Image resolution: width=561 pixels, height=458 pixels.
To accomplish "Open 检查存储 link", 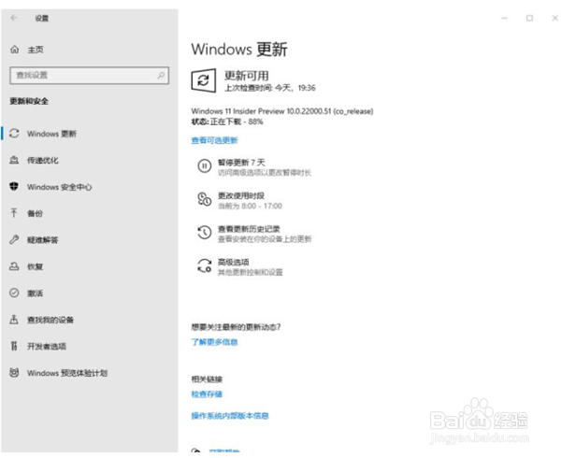I will (207, 394).
